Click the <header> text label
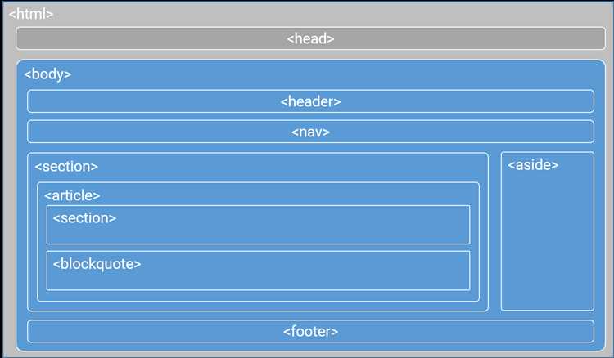Image resolution: width=614 pixels, height=358 pixels. point(310,101)
